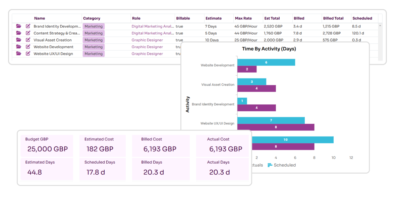395x204 pixels.
Task: Edit the Brand Identity Development row
Action: 28,26
